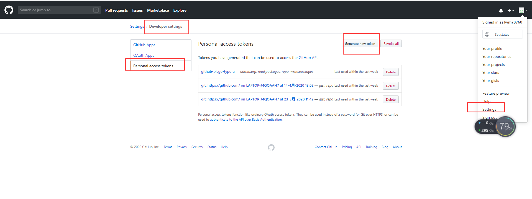
Task: Delete the token from 23-3月-2020 11:42
Action: [x=391, y=99]
